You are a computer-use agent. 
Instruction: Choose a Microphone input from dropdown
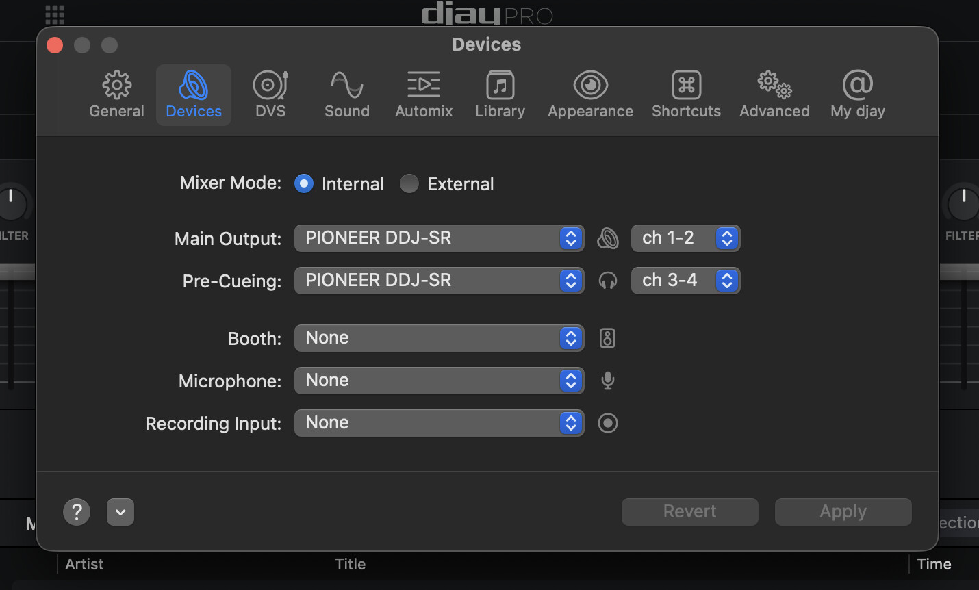(439, 381)
